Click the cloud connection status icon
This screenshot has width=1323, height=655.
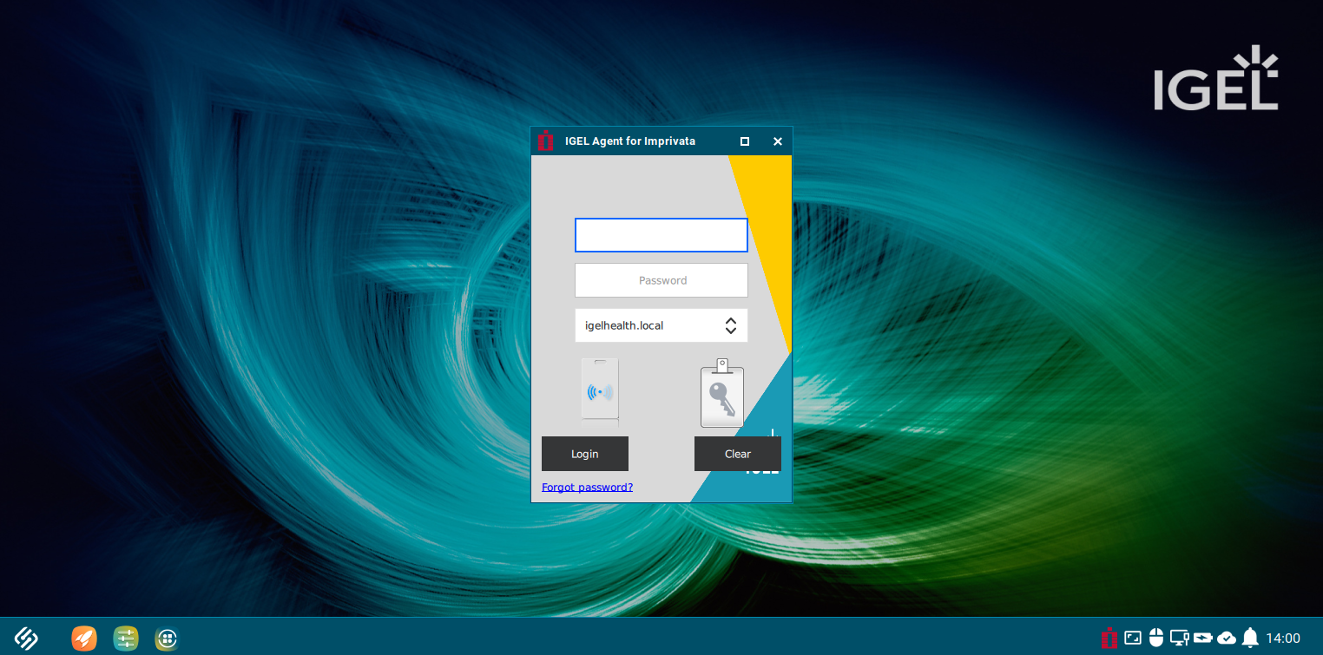coord(1225,638)
